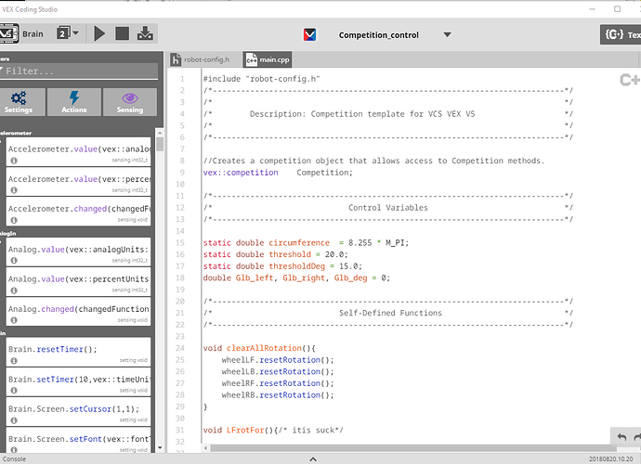Open info for Analog.value analogUnits command
Screen dimensions: 641x464
tap(14, 261)
